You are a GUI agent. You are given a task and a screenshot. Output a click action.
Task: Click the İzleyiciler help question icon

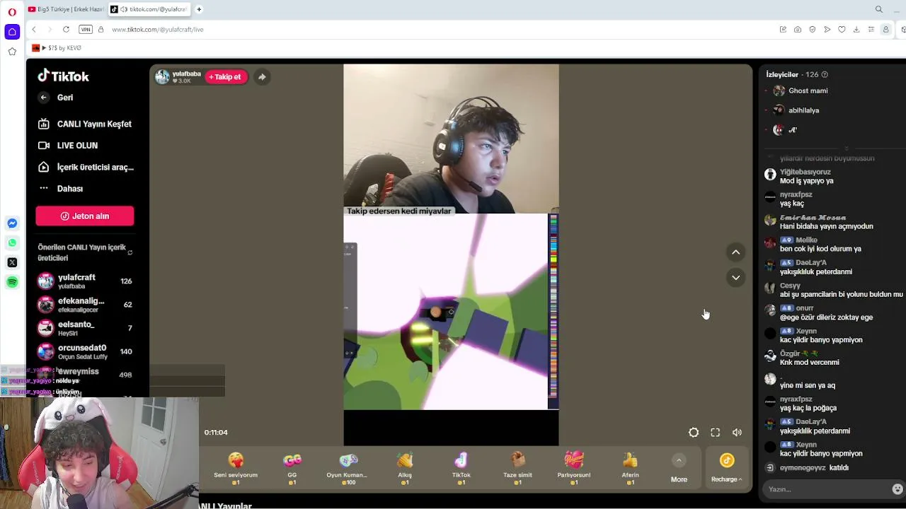pos(825,74)
